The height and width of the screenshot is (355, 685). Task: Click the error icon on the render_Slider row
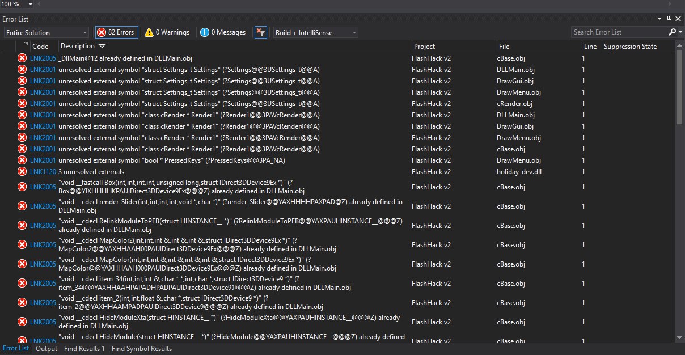click(22, 206)
